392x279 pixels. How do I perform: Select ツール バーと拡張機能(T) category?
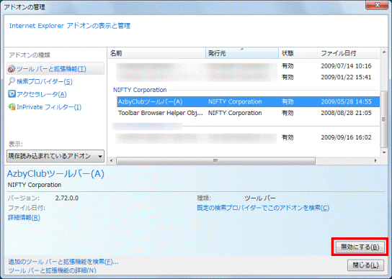[55, 68]
